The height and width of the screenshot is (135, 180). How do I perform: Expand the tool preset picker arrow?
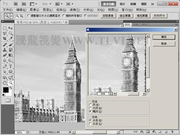pos(11,16)
